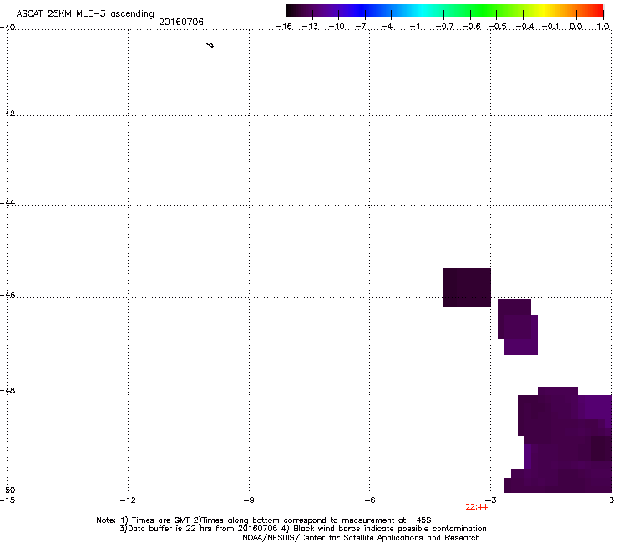Click the colorbar label -1
The width and height of the screenshot is (618, 543).
[x=414, y=27]
